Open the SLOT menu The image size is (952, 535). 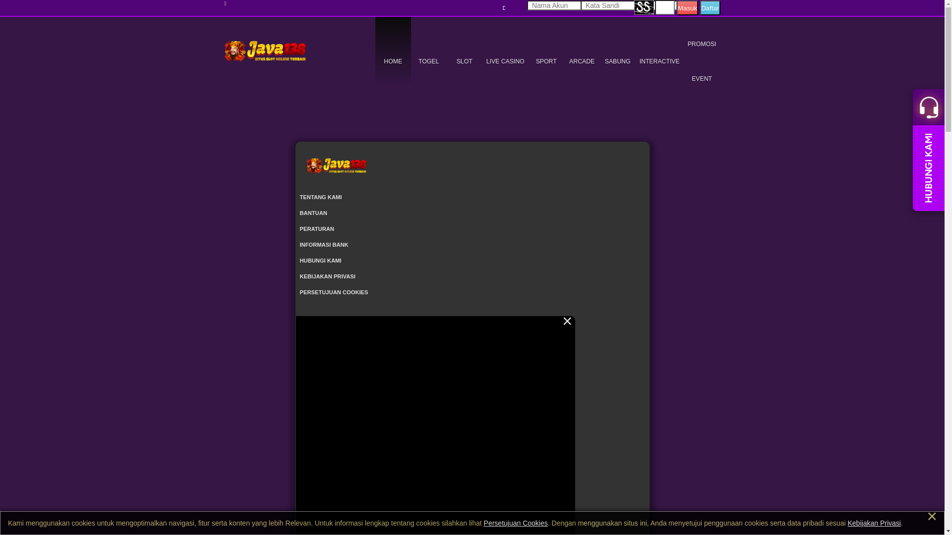click(x=464, y=61)
